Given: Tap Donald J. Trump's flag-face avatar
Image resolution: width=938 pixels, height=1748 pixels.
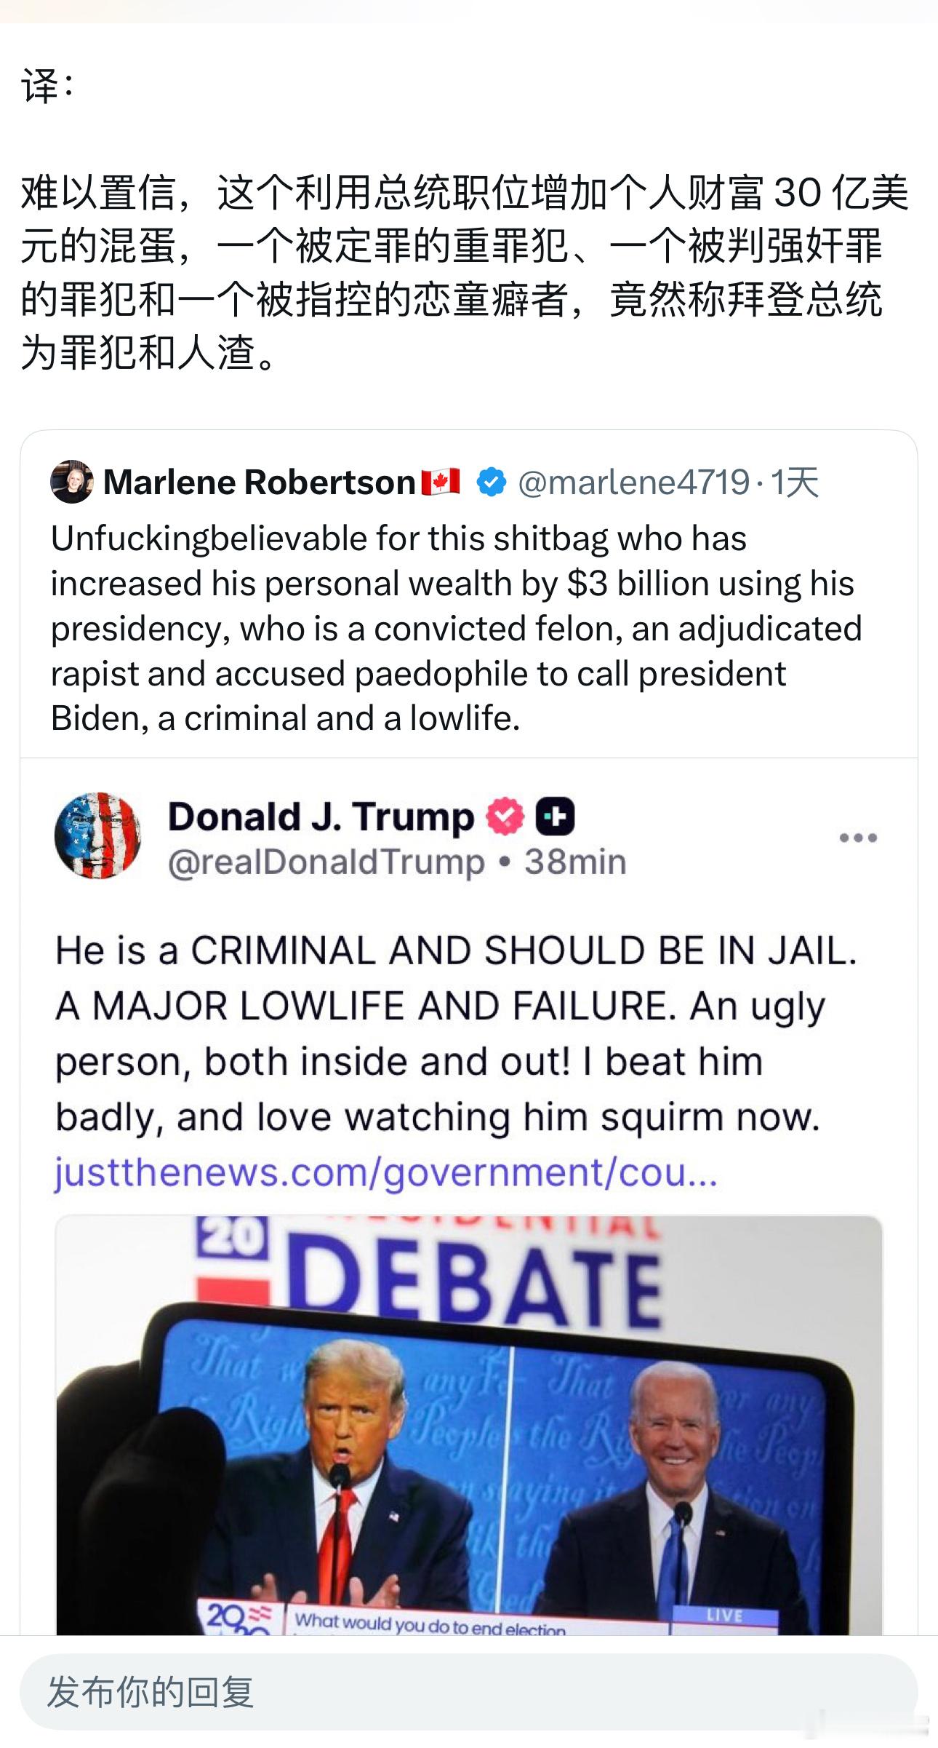Looking at the screenshot, I should tap(97, 835).
